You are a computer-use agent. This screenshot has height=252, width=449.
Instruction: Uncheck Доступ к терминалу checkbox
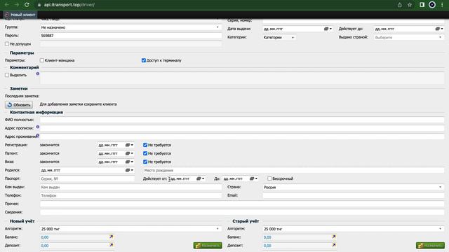pos(144,60)
